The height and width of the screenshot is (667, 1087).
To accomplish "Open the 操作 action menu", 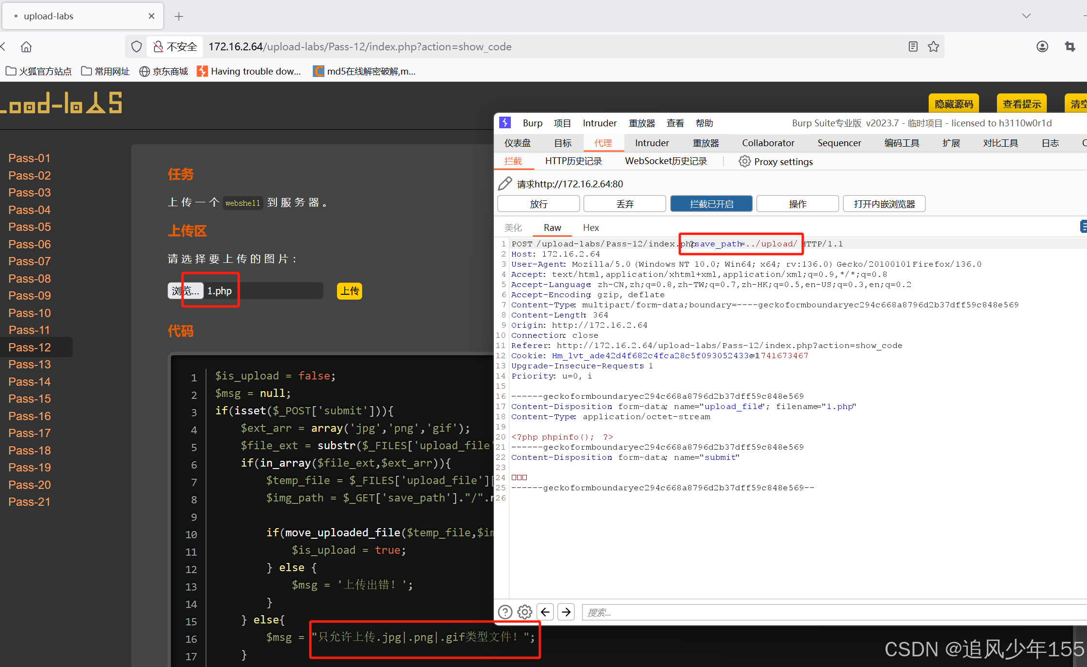I will pyautogui.click(x=797, y=204).
